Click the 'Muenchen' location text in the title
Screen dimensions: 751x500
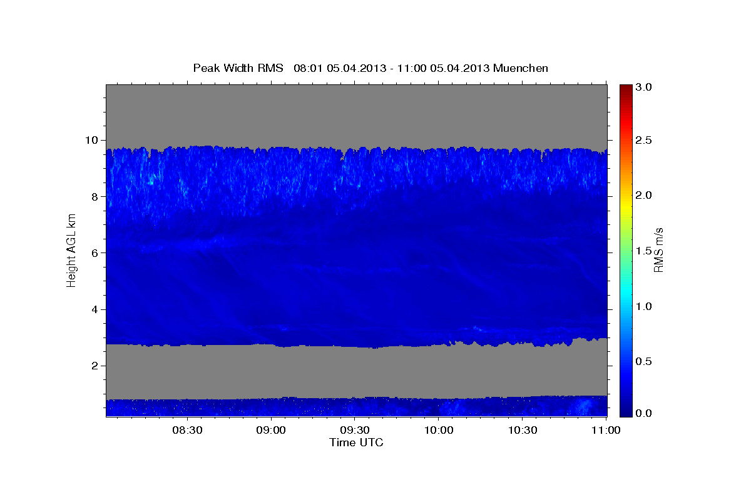[x=521, y=68]
